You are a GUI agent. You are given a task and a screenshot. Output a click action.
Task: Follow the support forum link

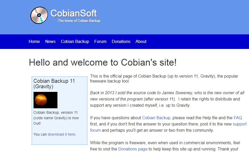coord(240,124)
